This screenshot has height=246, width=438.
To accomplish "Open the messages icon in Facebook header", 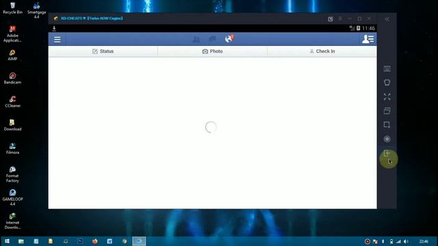I will click(x=213, y=39).
